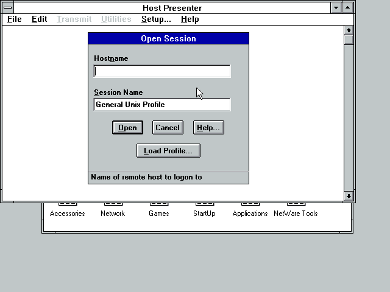Open the Help menu in Host Presenter
Image resolution: width=390 pixels, height=292 pixels.
190,19
